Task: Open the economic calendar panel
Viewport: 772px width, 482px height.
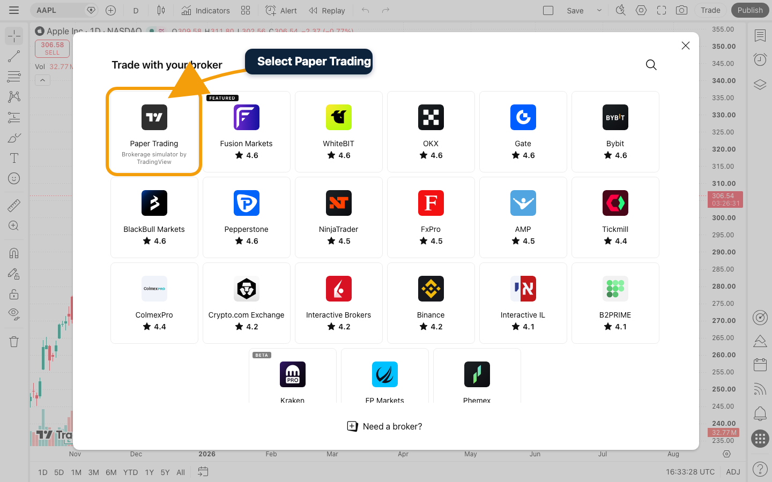Action: click(760, 365)
